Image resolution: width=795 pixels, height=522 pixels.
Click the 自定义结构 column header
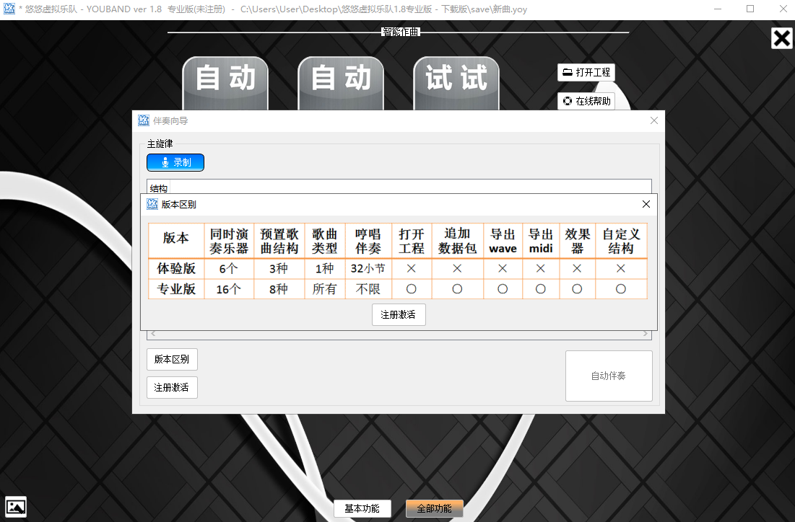[621, 241]
